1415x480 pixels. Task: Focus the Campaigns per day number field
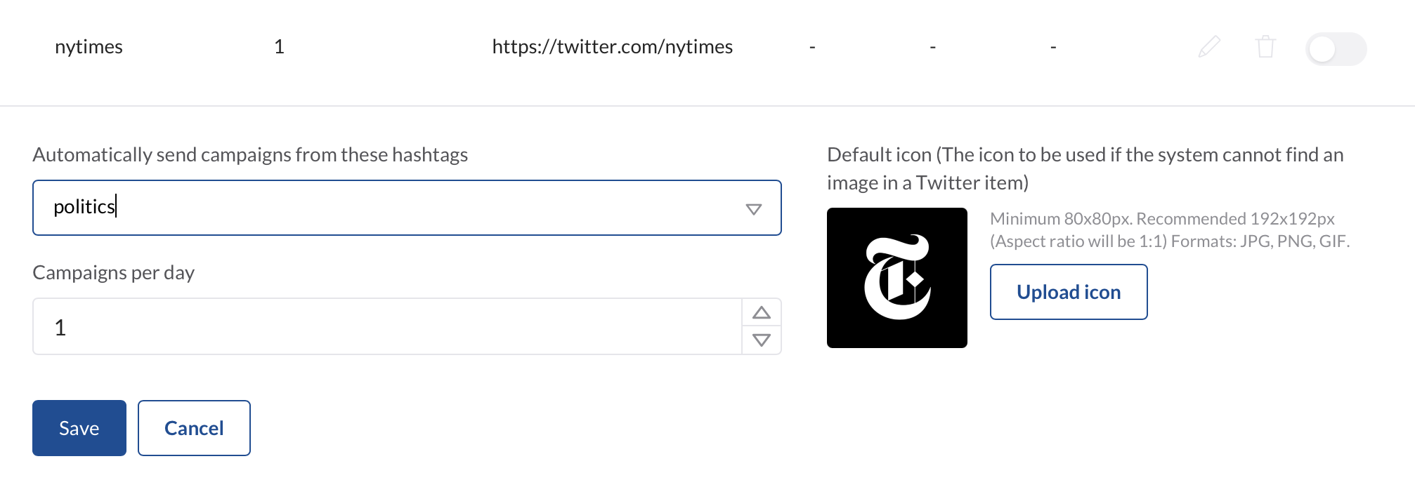pos(386,327)
